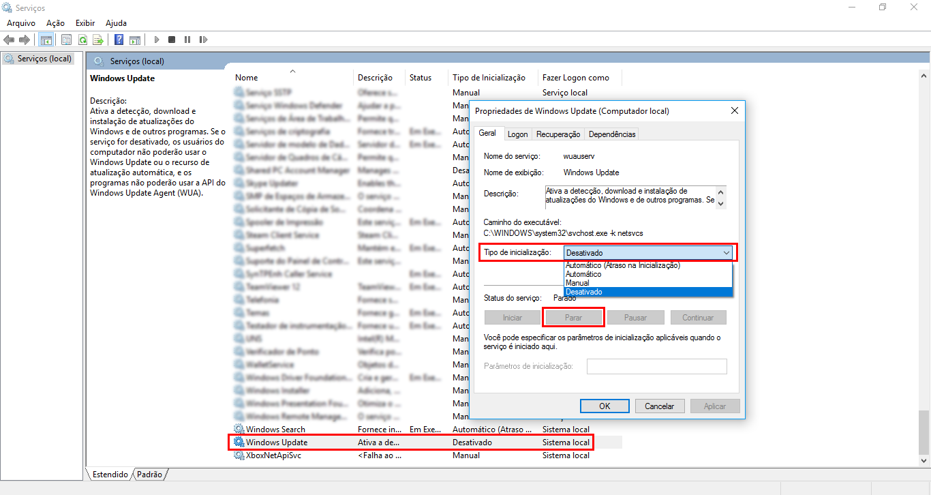The width and height of the screenshot is (931, 495).
Task: Choose the highlighted Desativado option
Action: coord(648,292)
